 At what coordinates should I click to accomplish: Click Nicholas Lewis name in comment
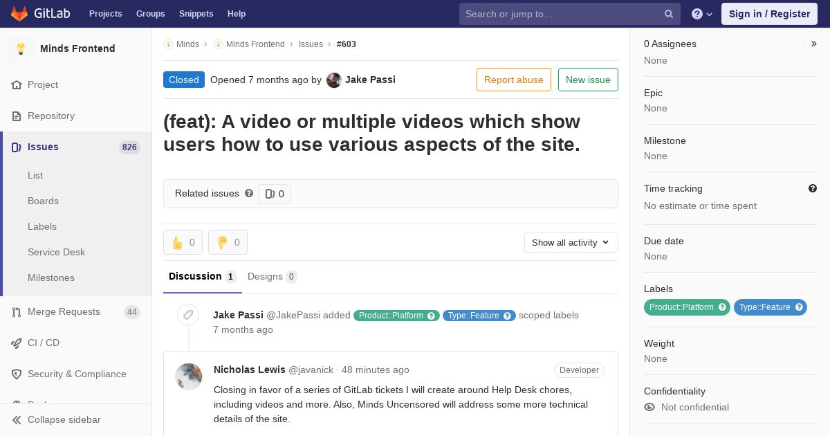[250, 370]
